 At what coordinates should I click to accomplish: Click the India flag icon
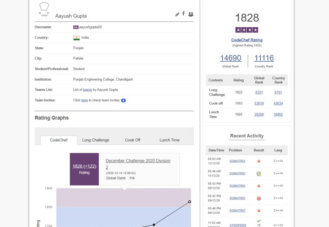pos(76,38)
